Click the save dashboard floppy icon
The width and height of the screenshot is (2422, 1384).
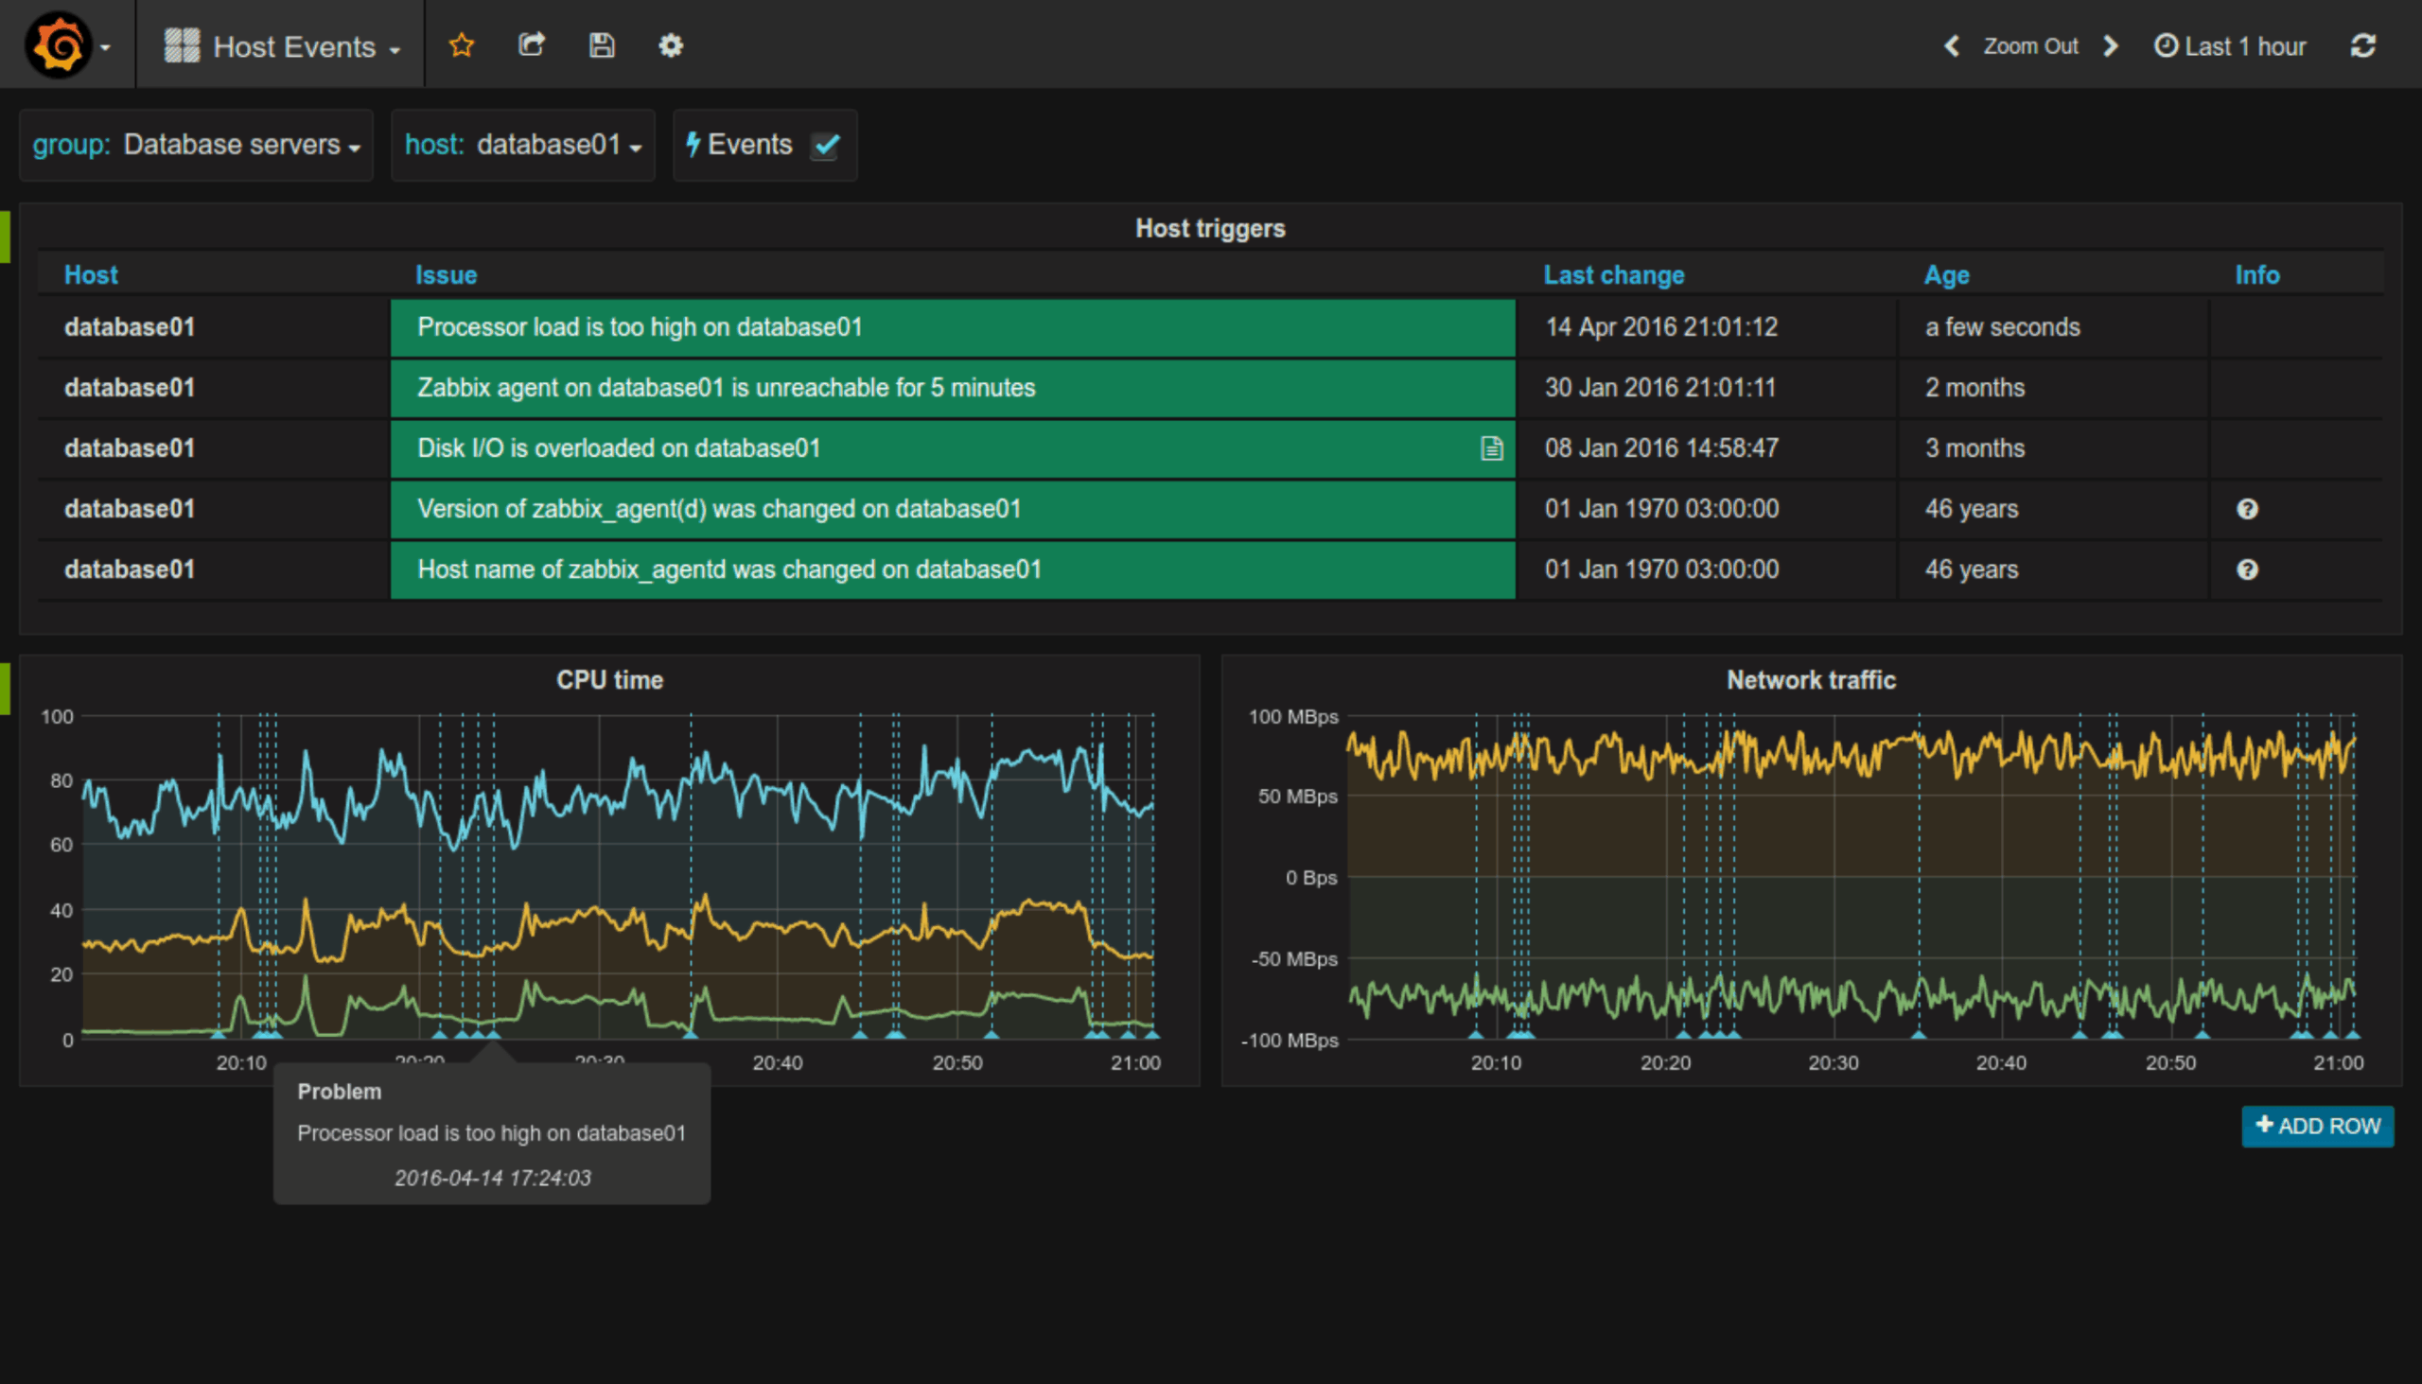pyautogui.click(x=602, y=44)
